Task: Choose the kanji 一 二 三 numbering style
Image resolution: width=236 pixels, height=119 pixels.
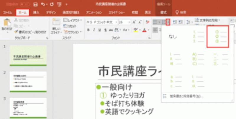Action: click(221, 59)
